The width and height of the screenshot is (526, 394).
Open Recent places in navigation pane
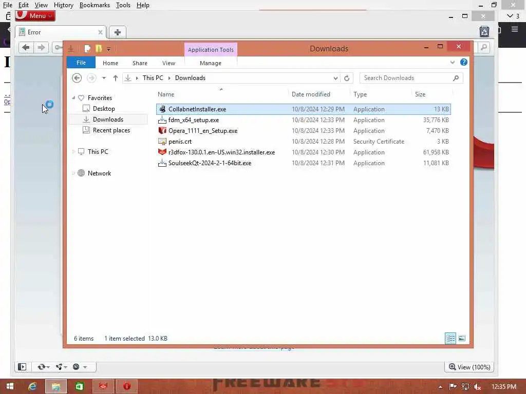click(x=111, y=130)
